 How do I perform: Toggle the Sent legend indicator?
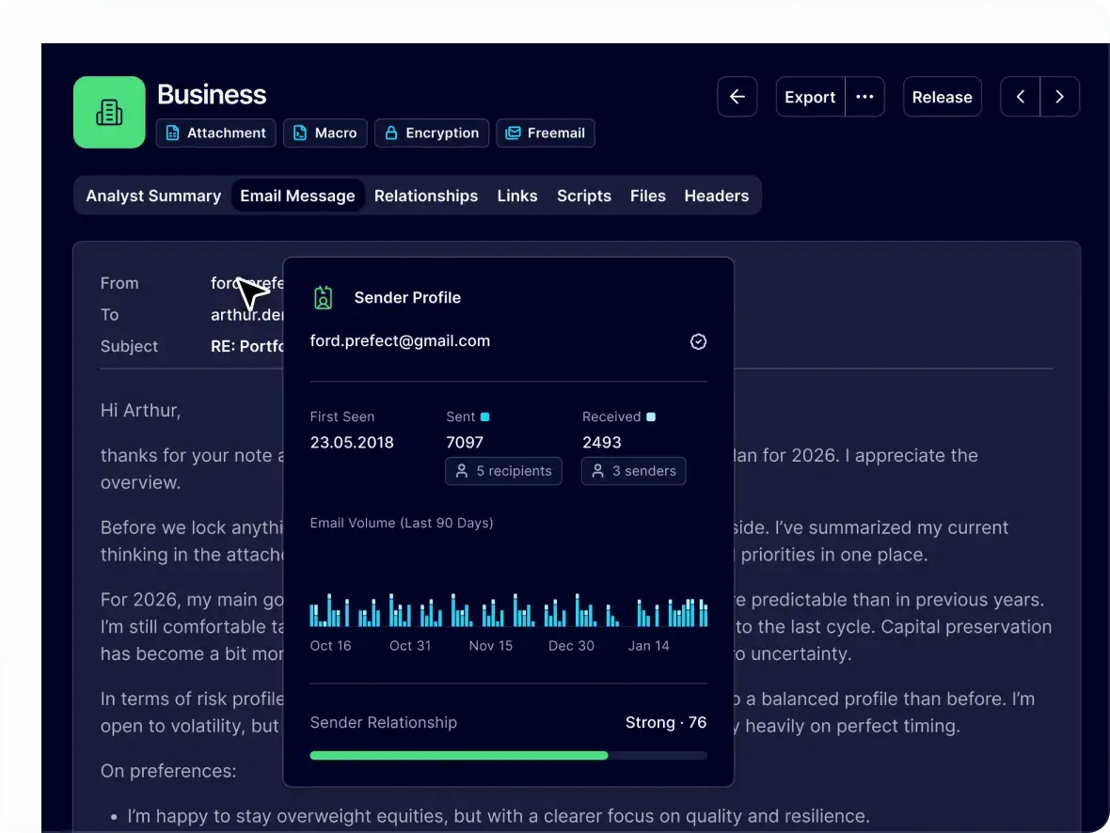485,416
